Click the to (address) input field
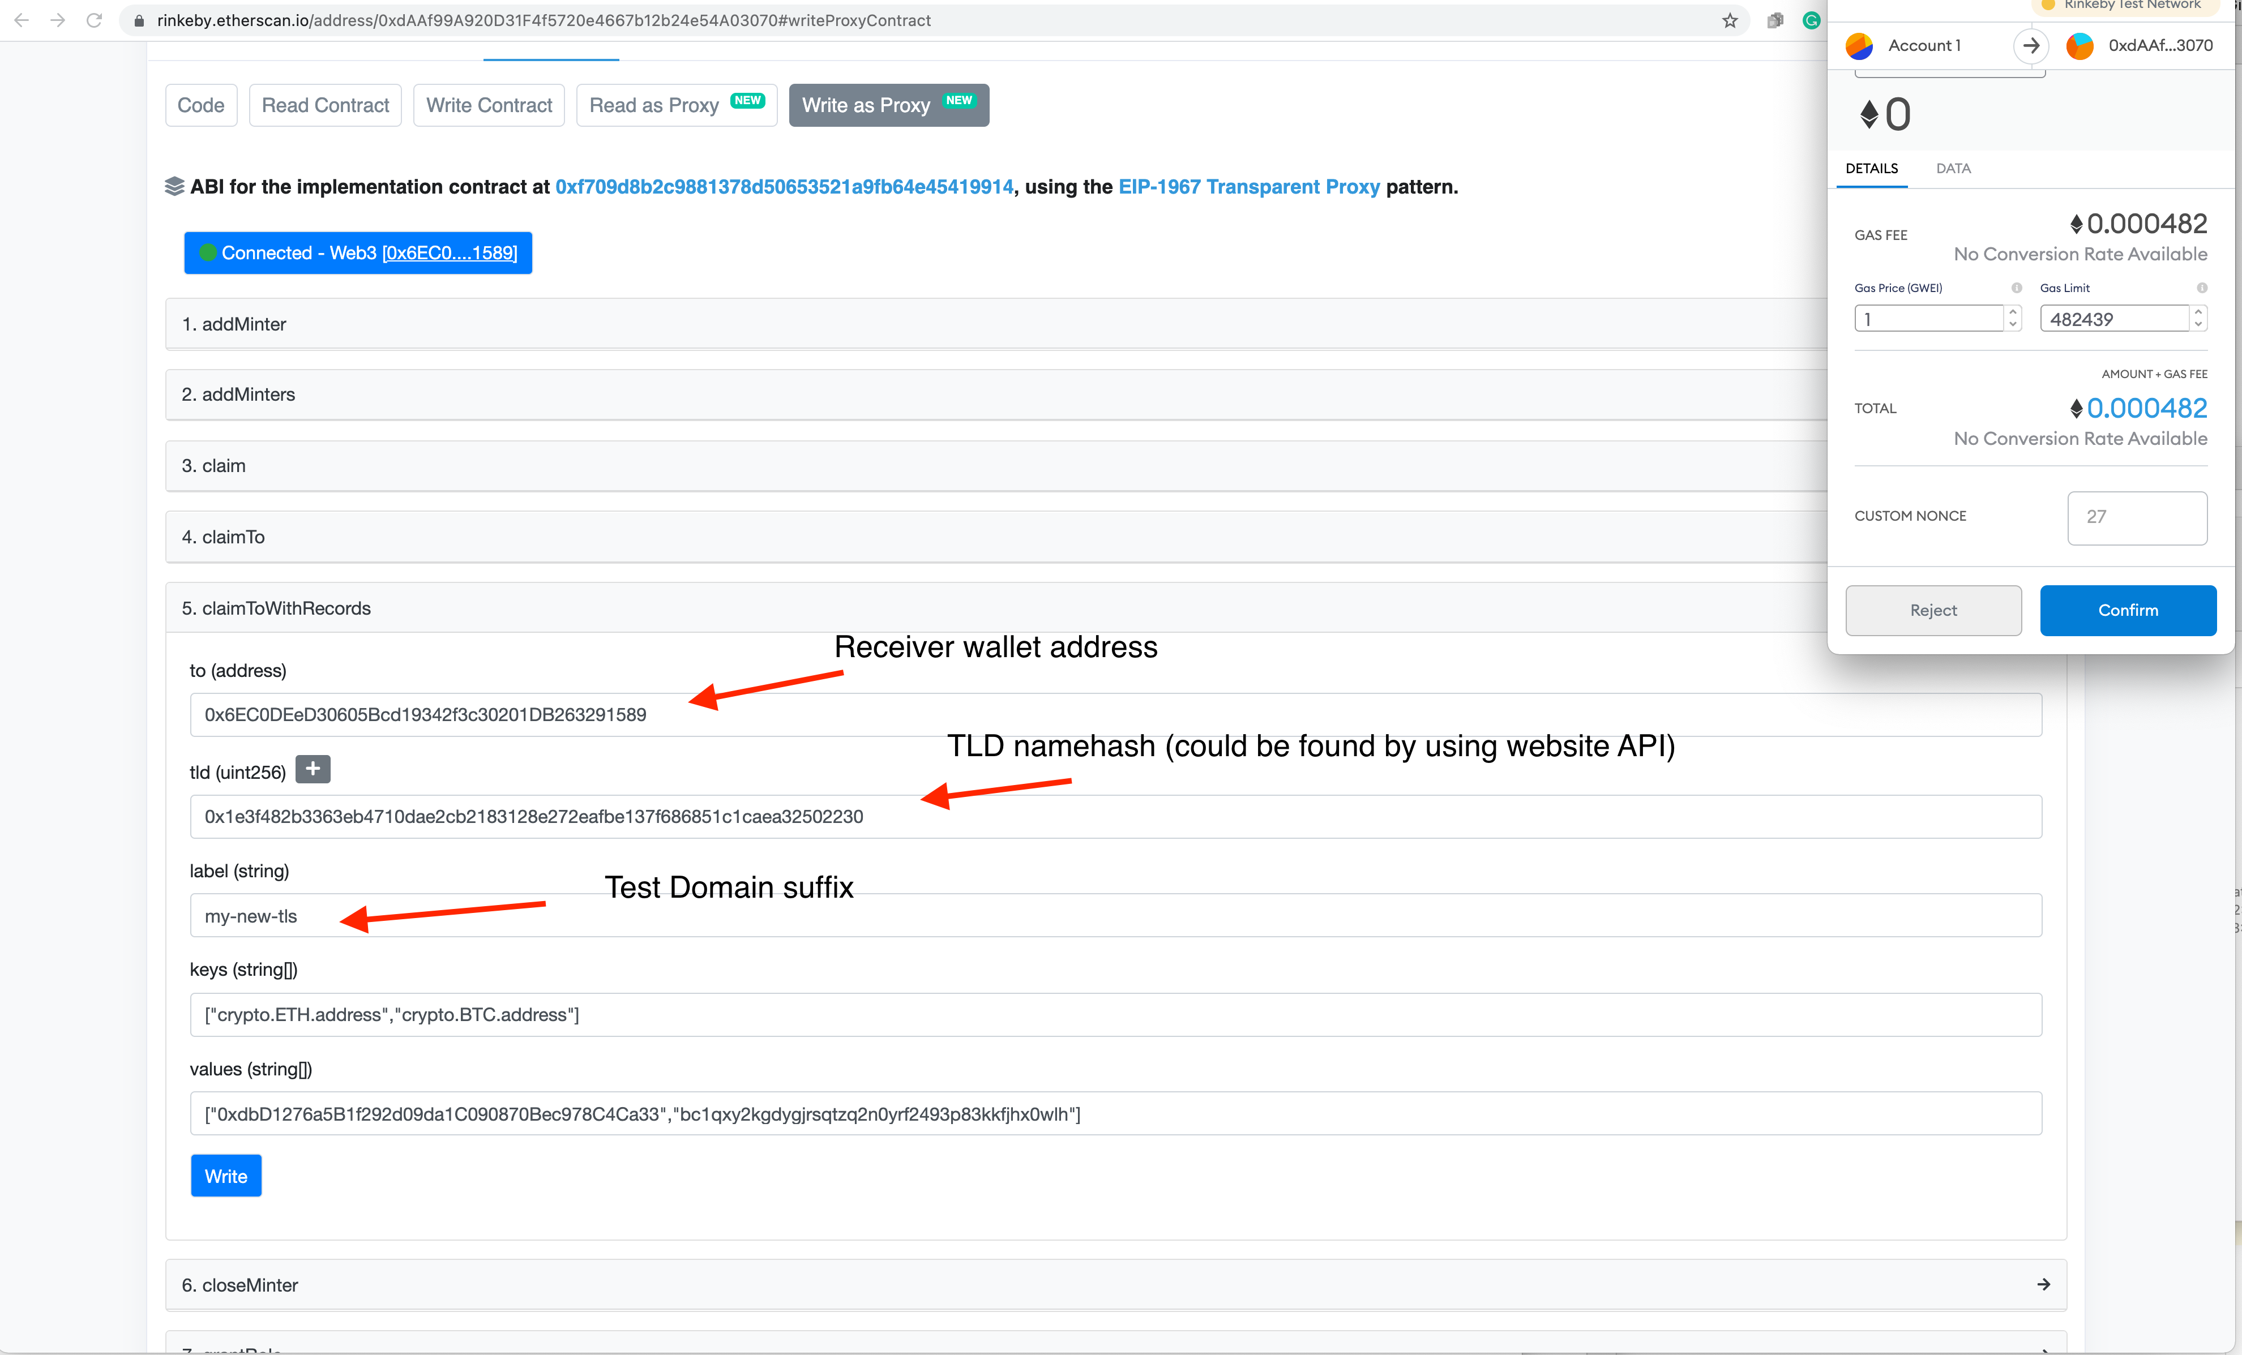The height and width of the screenshot is (1355, 2242). [1115, 715]
